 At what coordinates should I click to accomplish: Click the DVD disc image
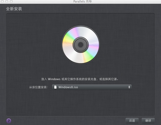80,45
